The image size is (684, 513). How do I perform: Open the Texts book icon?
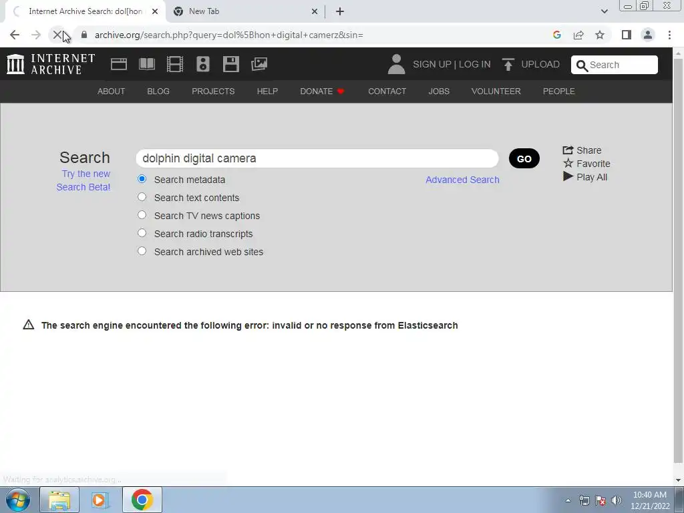tap(147, 64)
